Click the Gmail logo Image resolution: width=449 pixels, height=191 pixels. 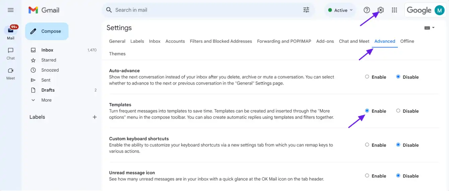(x=44, y=10)
